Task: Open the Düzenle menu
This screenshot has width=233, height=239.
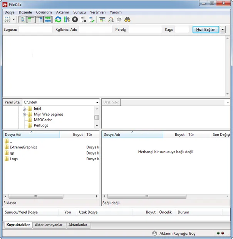Action: tap(25, 12)
